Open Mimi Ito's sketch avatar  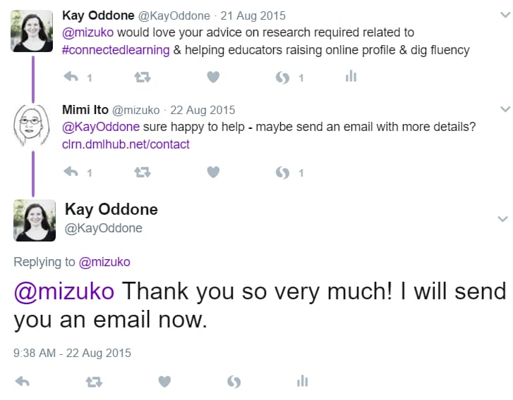(32, 125)
